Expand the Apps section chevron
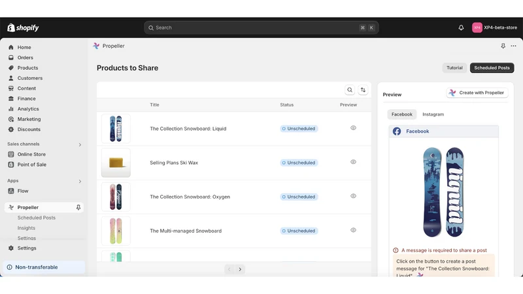This screenshot has width=523, height=294. click(80, 182)
